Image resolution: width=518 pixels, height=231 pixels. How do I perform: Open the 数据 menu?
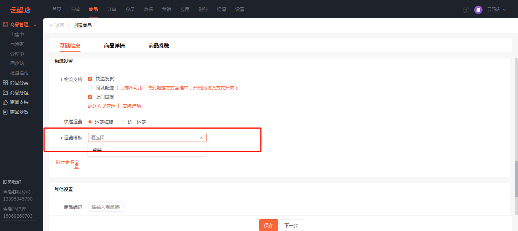(148, 10)
